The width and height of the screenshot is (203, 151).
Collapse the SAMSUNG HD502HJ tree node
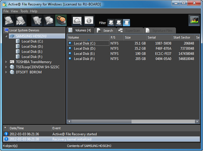click(6, 36)
